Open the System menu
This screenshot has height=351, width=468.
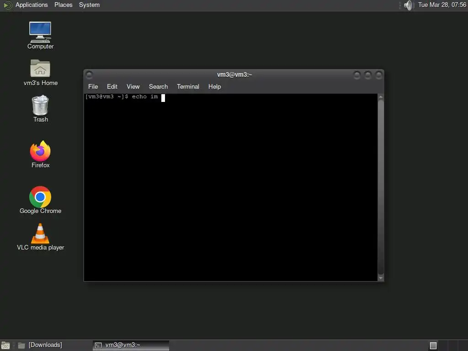click(89, 5)
